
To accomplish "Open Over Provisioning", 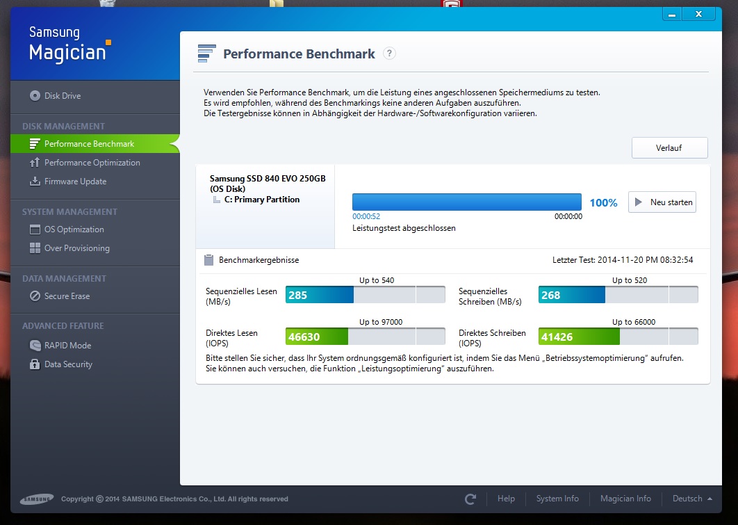I will [76, 248].
